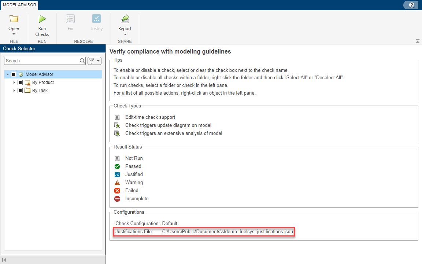422x264 pixels.
Task: Select the By Task tree item
Action: pyautogui.click(x=40, y=91)
